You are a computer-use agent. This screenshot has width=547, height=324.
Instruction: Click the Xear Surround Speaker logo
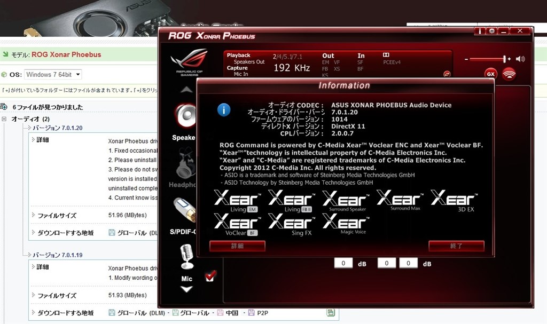[x=346, y=201]
